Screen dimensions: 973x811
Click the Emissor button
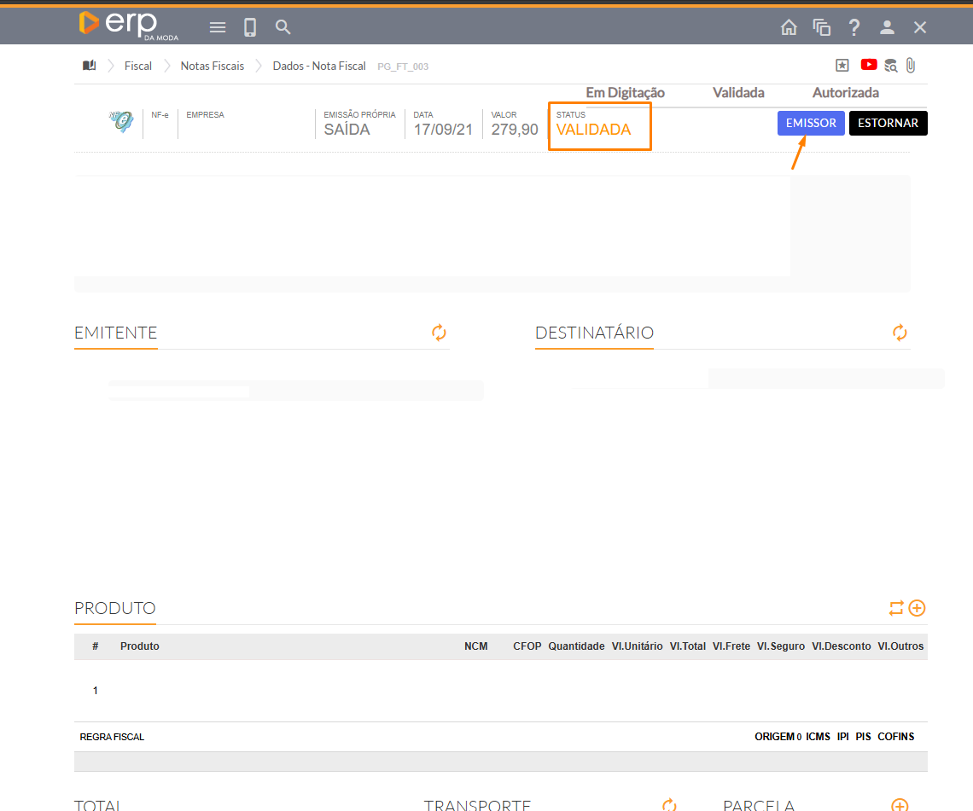811,123
